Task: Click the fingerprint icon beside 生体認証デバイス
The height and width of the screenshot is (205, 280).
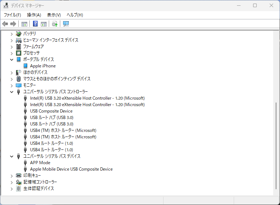Action: coord(18,189)
